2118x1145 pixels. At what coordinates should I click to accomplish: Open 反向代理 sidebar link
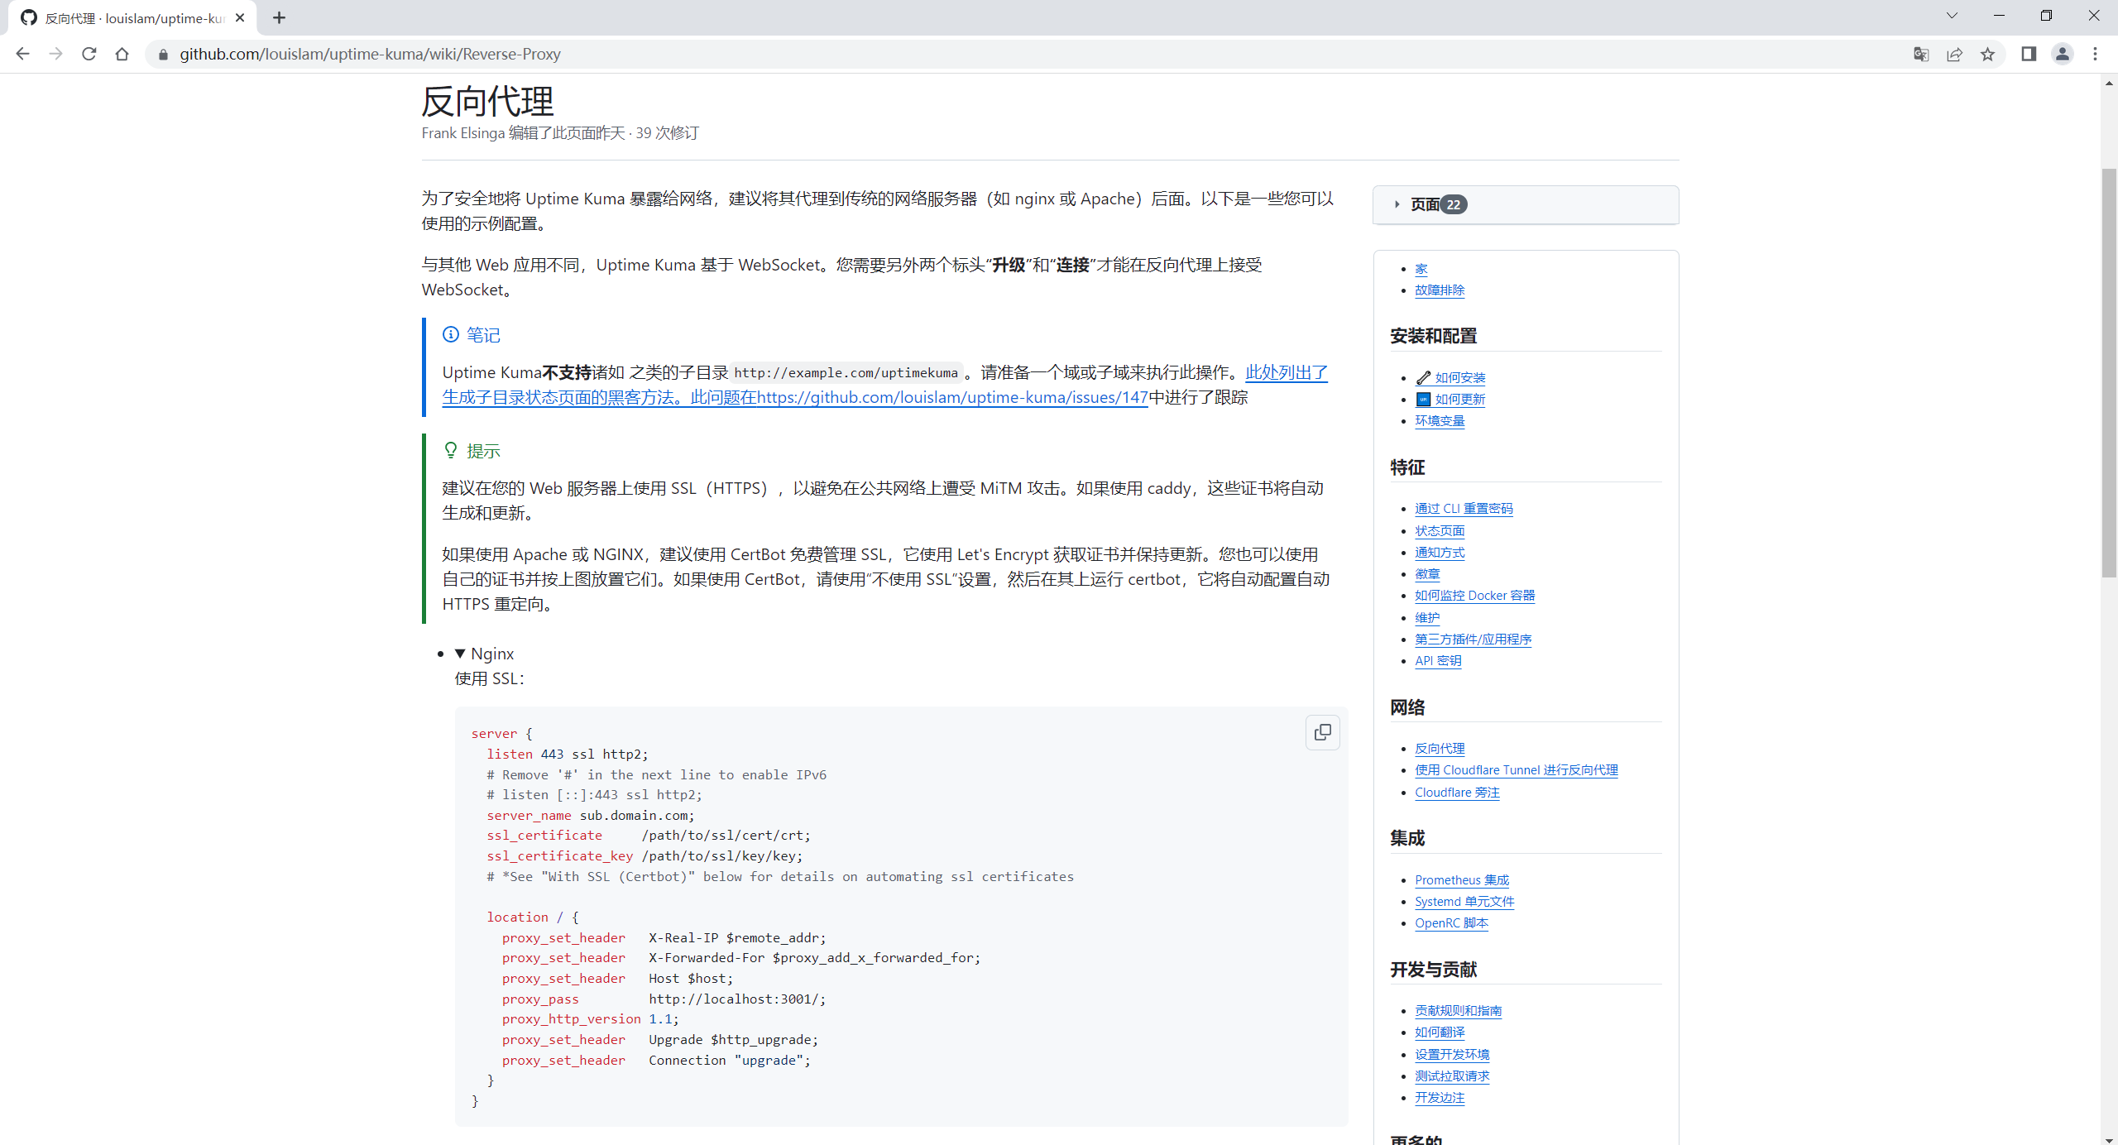(x=1439, y=749)
